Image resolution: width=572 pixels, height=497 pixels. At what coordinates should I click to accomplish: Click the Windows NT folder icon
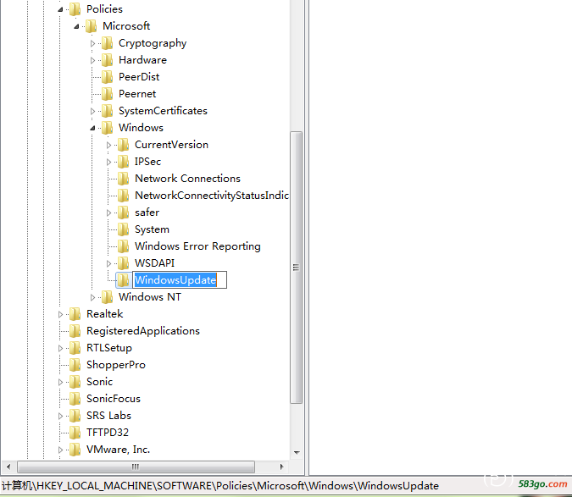(x=107, y=297)
